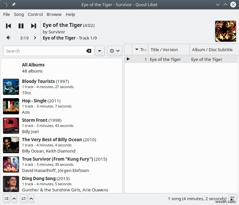Focus the Search input field

[x=49, y=51]
